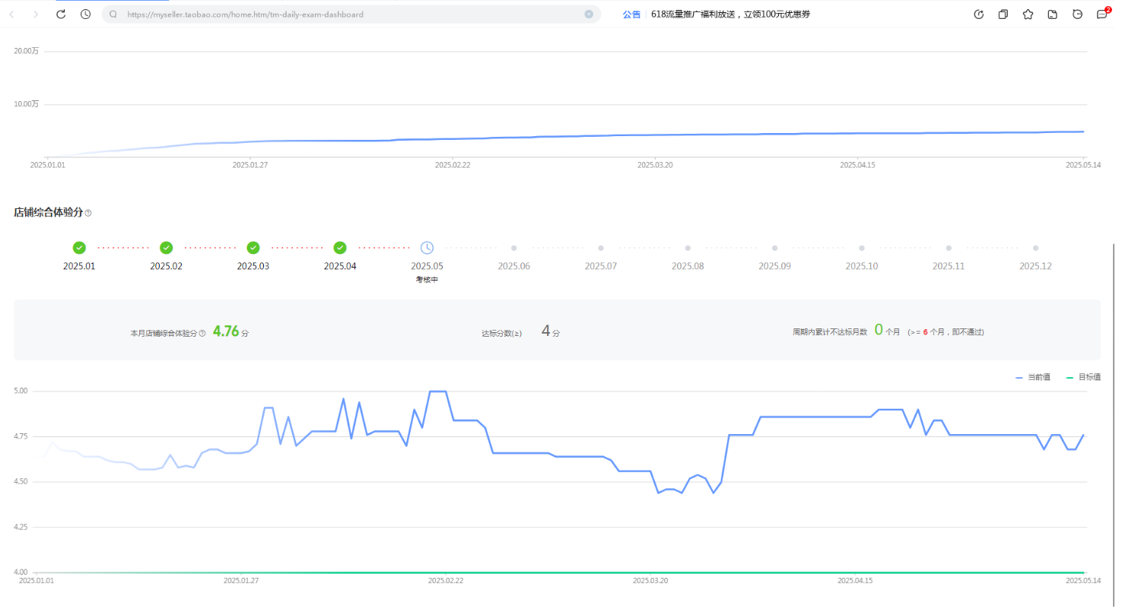
Task: Click the browser back arrow
Action: tap(11, 14)
